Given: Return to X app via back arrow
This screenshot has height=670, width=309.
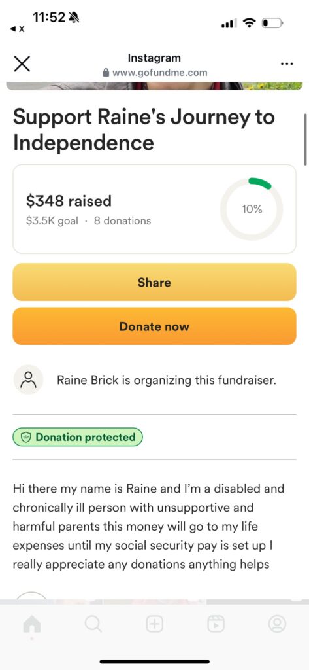Looking at the screenshot, I should [x=17, y=29].
